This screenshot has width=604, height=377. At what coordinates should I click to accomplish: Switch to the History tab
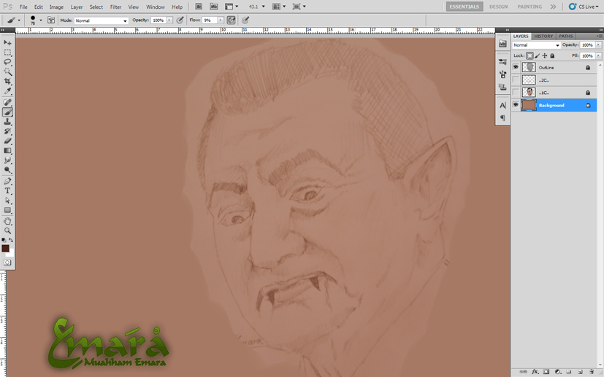(543, 36)
